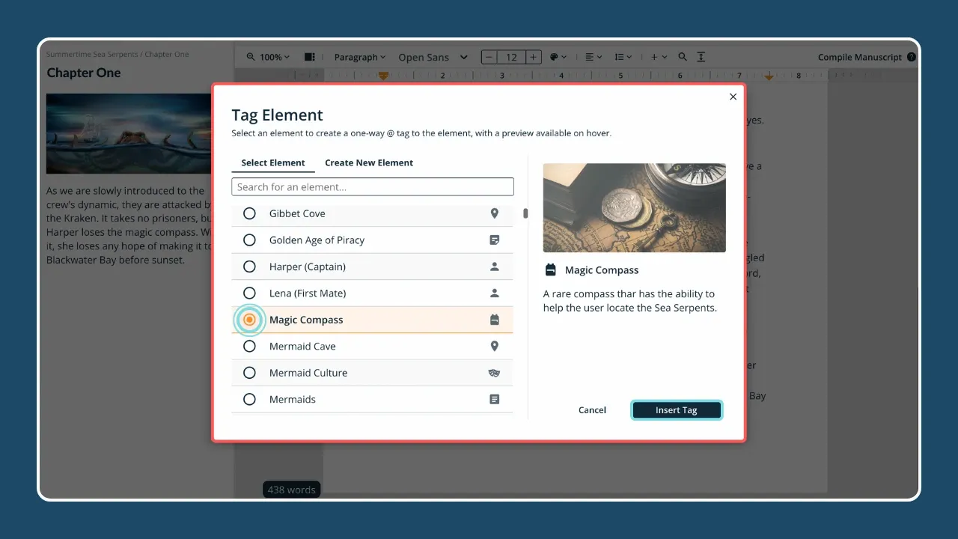
Task: Click the location pin icon beside Gibbet Cove
Action: coord(494,213)
